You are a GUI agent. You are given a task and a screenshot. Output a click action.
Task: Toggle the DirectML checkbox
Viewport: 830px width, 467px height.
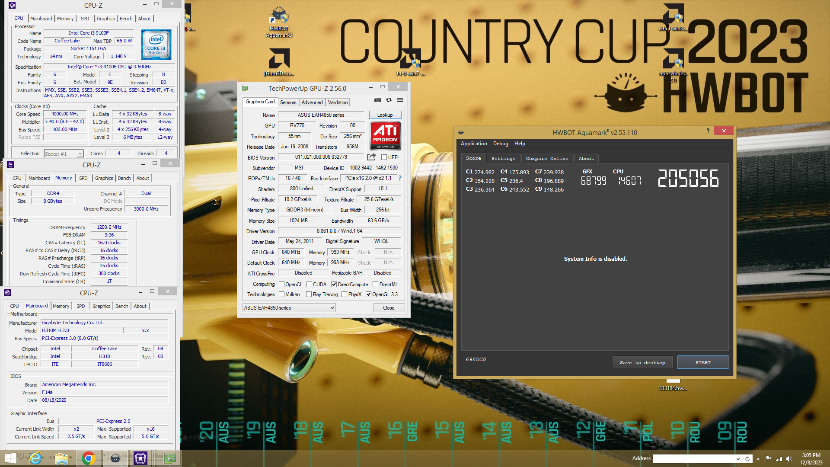(x=375, y=285)
